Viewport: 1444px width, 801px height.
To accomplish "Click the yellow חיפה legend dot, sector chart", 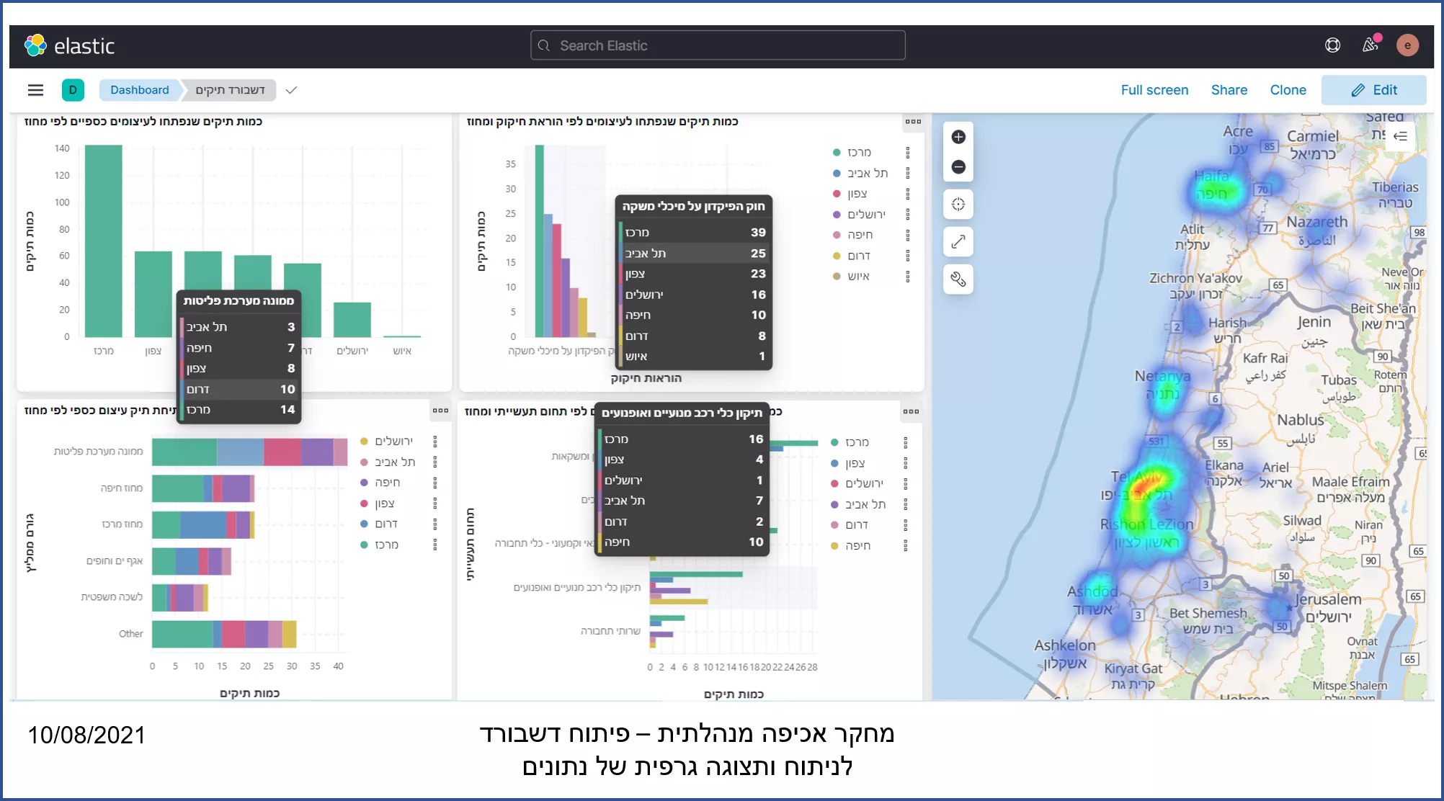I will 834,546.
